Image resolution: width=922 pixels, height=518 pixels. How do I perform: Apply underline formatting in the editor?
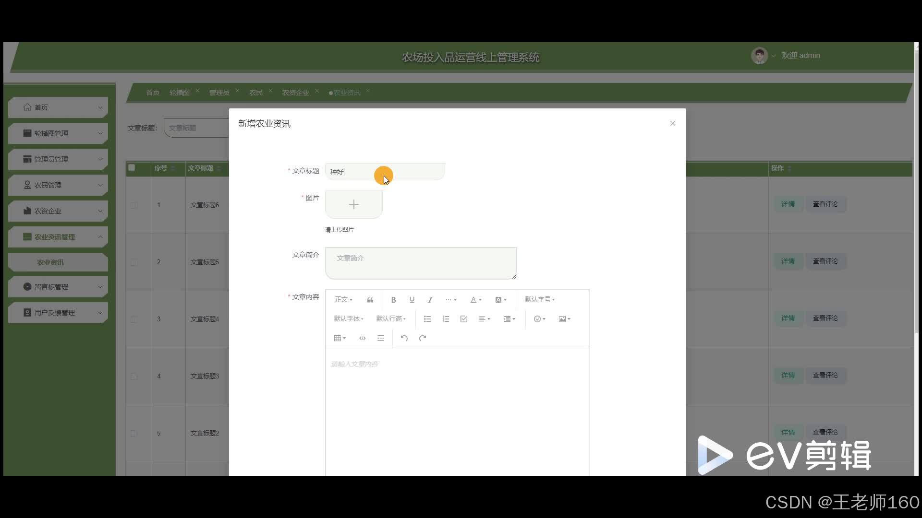(x=412, y=300)
